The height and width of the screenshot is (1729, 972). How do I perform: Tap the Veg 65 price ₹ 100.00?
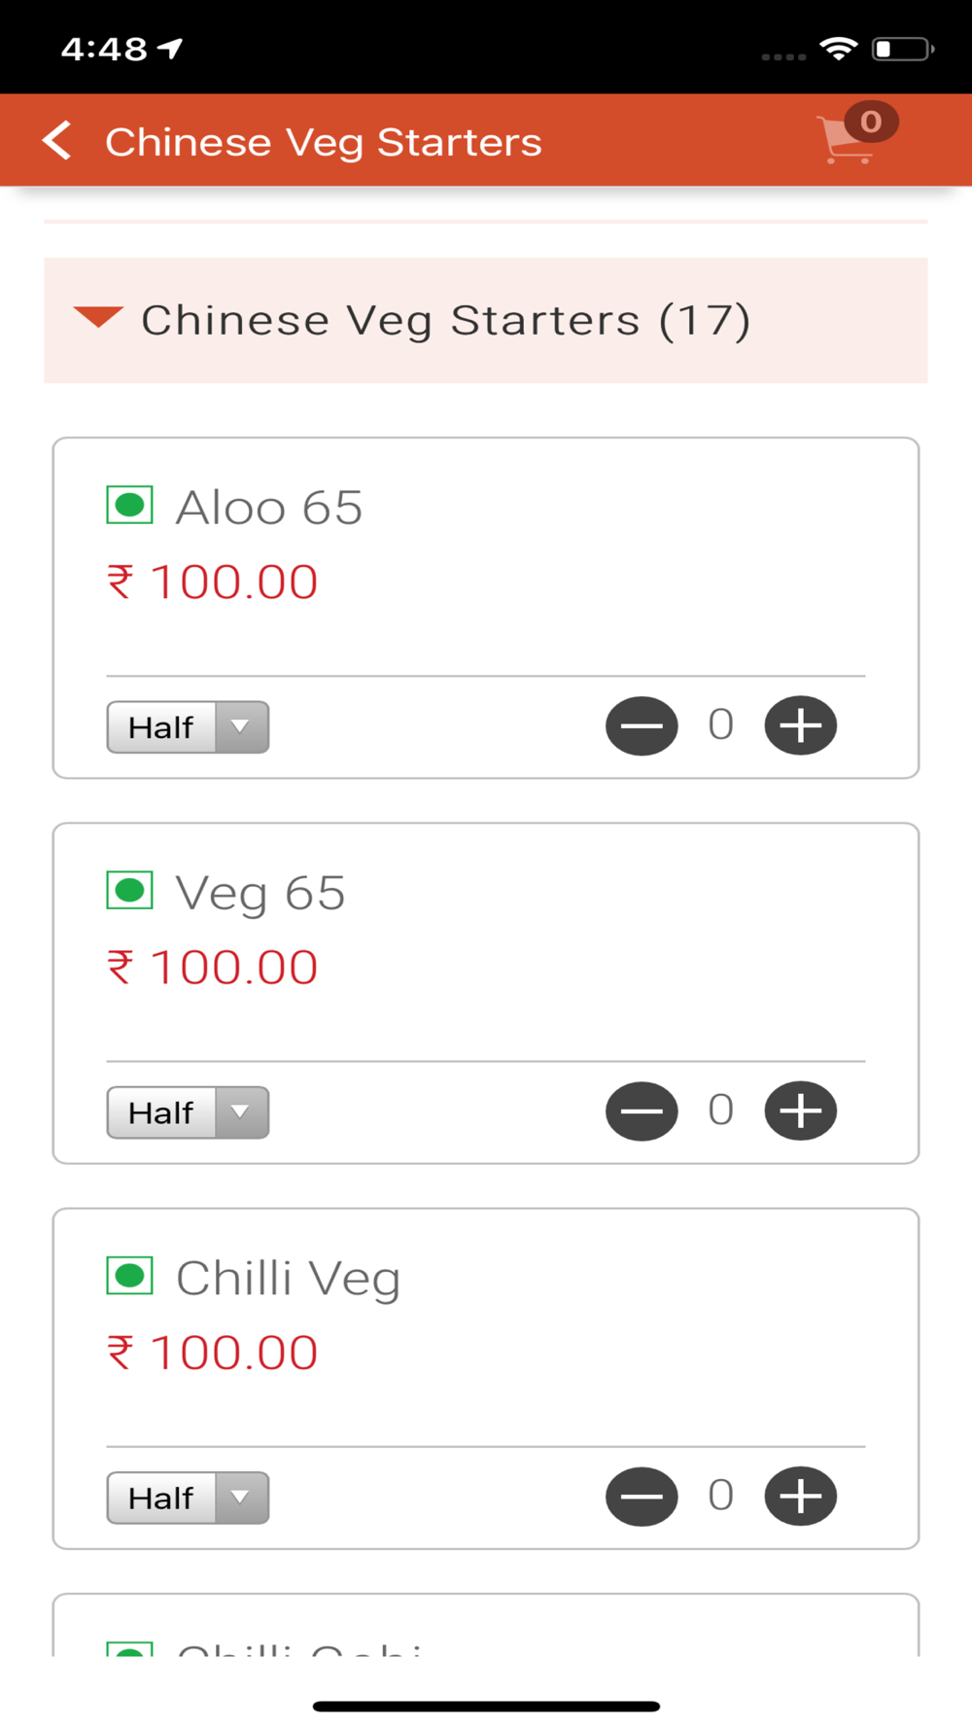click(213, 968)
